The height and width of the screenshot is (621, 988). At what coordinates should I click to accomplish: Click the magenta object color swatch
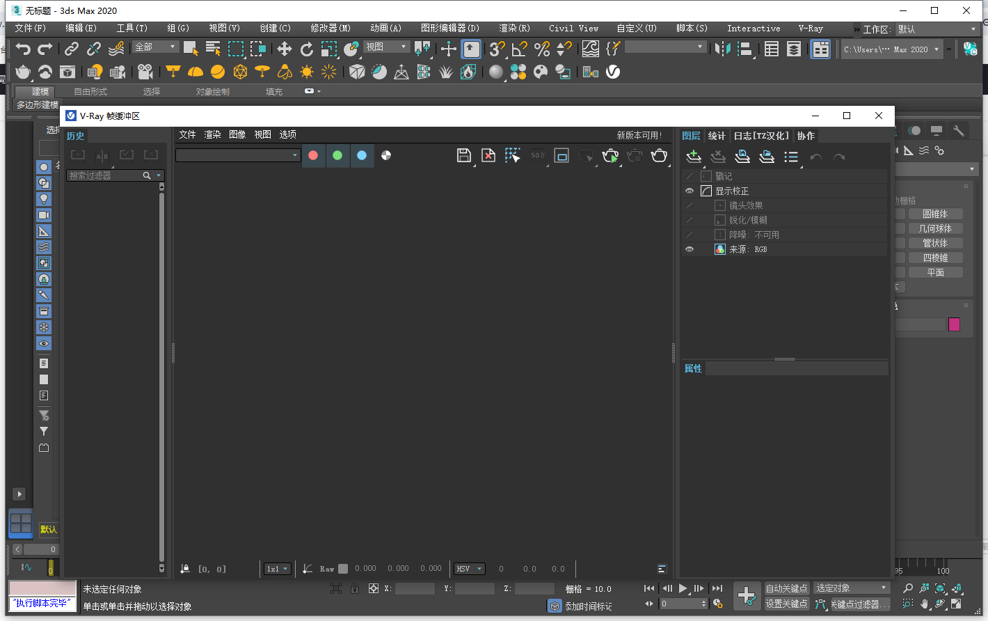[954, 324]
